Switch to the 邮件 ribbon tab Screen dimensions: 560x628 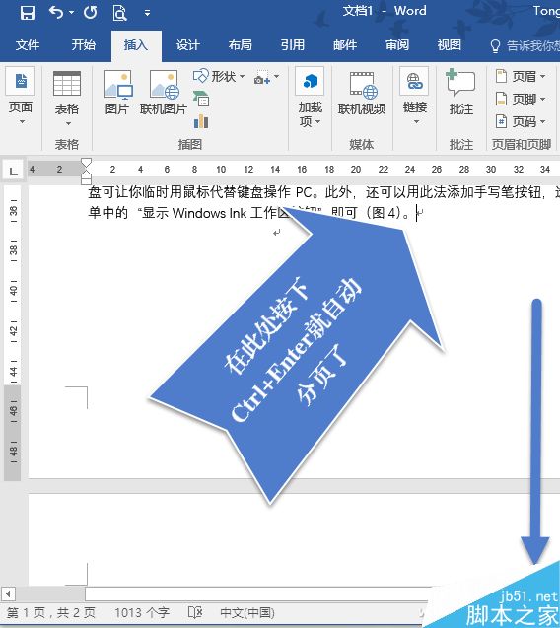click(x=345, y=45)
